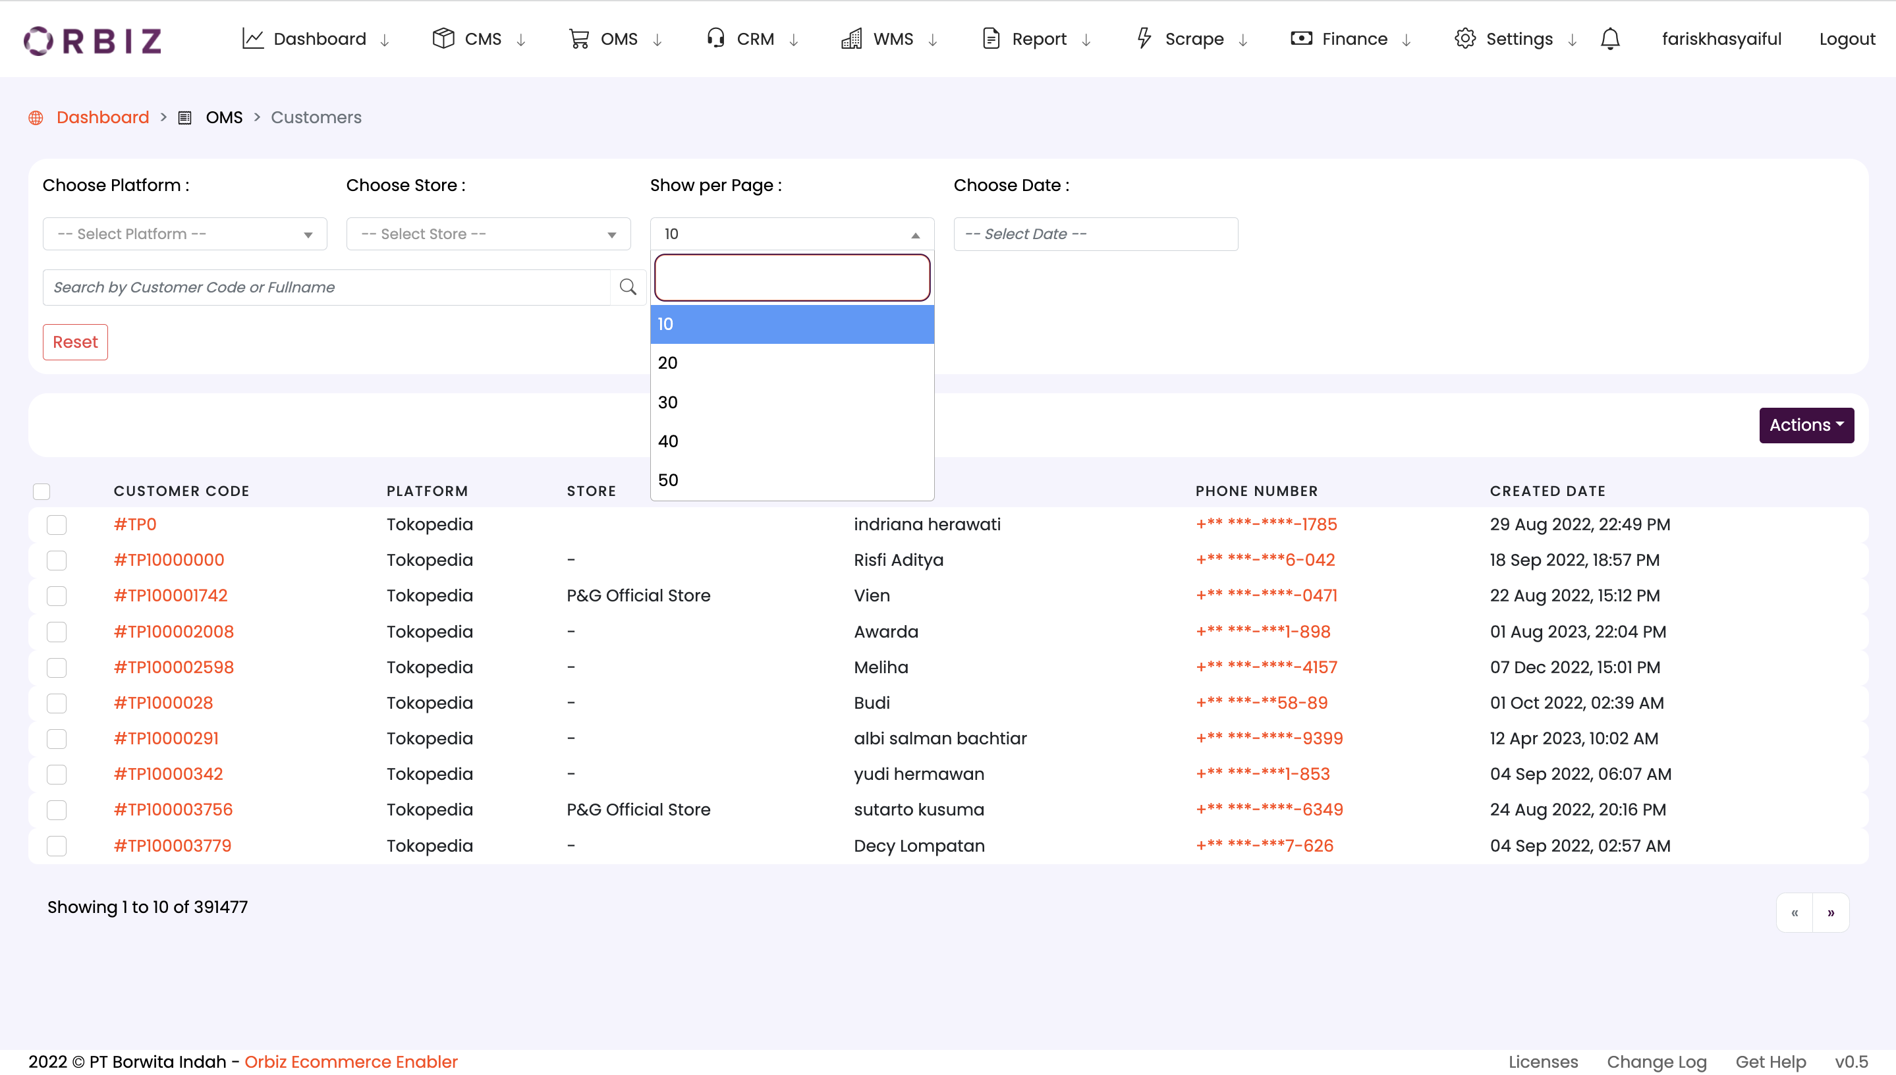
Task: Click the Report document icon
Action: coord(991,38)
